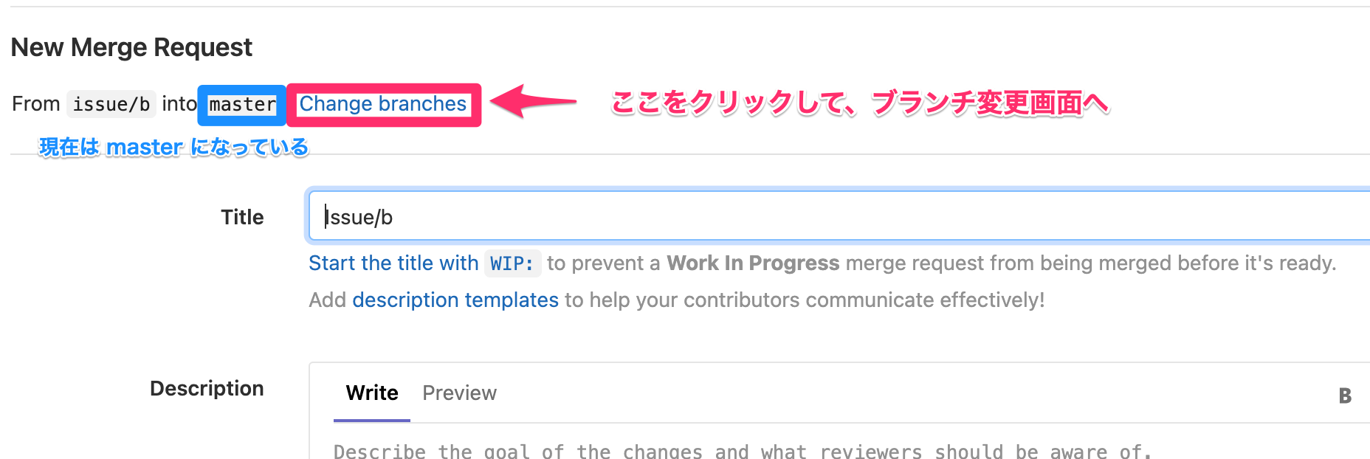Click the issue/b source branch name
The height and width of the screenshot is (459, 1370).
tap(111, 105)
